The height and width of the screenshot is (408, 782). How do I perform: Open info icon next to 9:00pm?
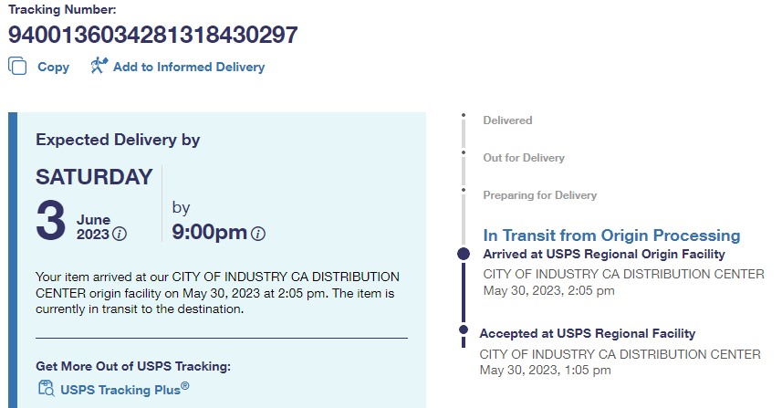pyautogui.click(x=258, y=234)
